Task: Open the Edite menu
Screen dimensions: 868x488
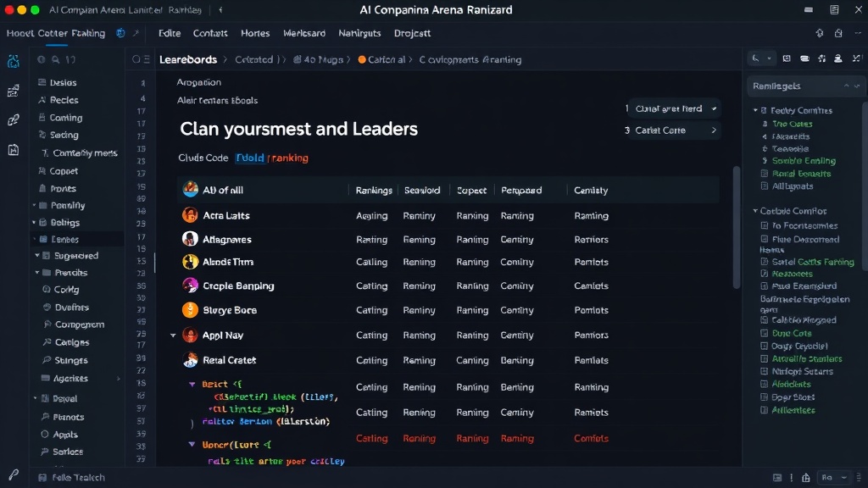Action: pyautogui.click(x=170, y=33)
